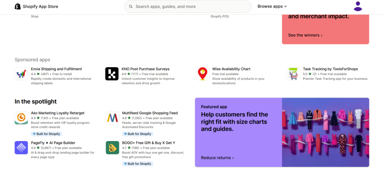The image size is (384, 178).
Task: Click Reduce returns link
Action: (x=217, y=158)
